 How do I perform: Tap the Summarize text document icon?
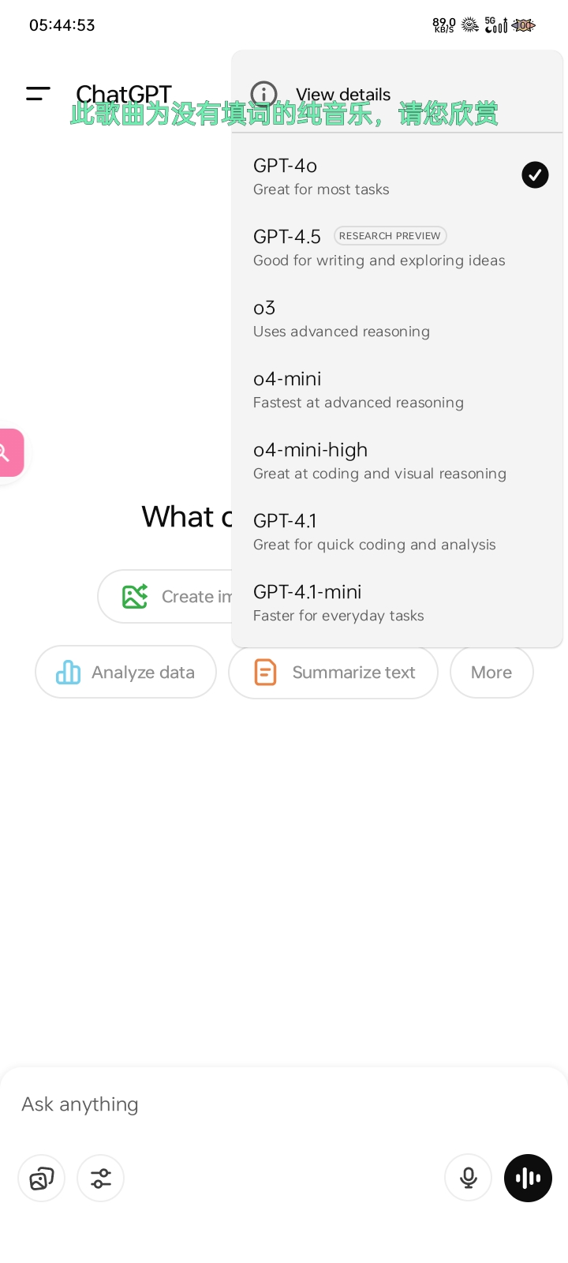(x=265, y=673)
